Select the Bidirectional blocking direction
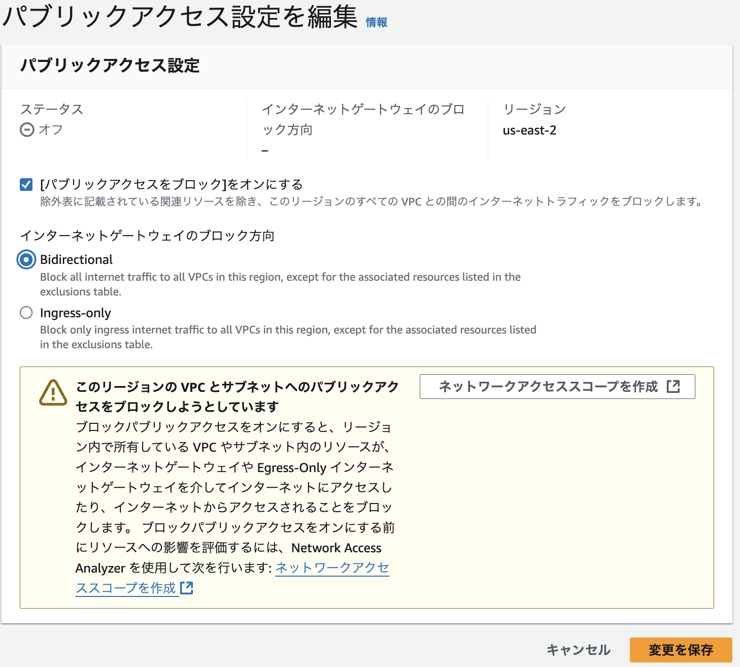This screenshot has height=667, width=740. (26, 259)
